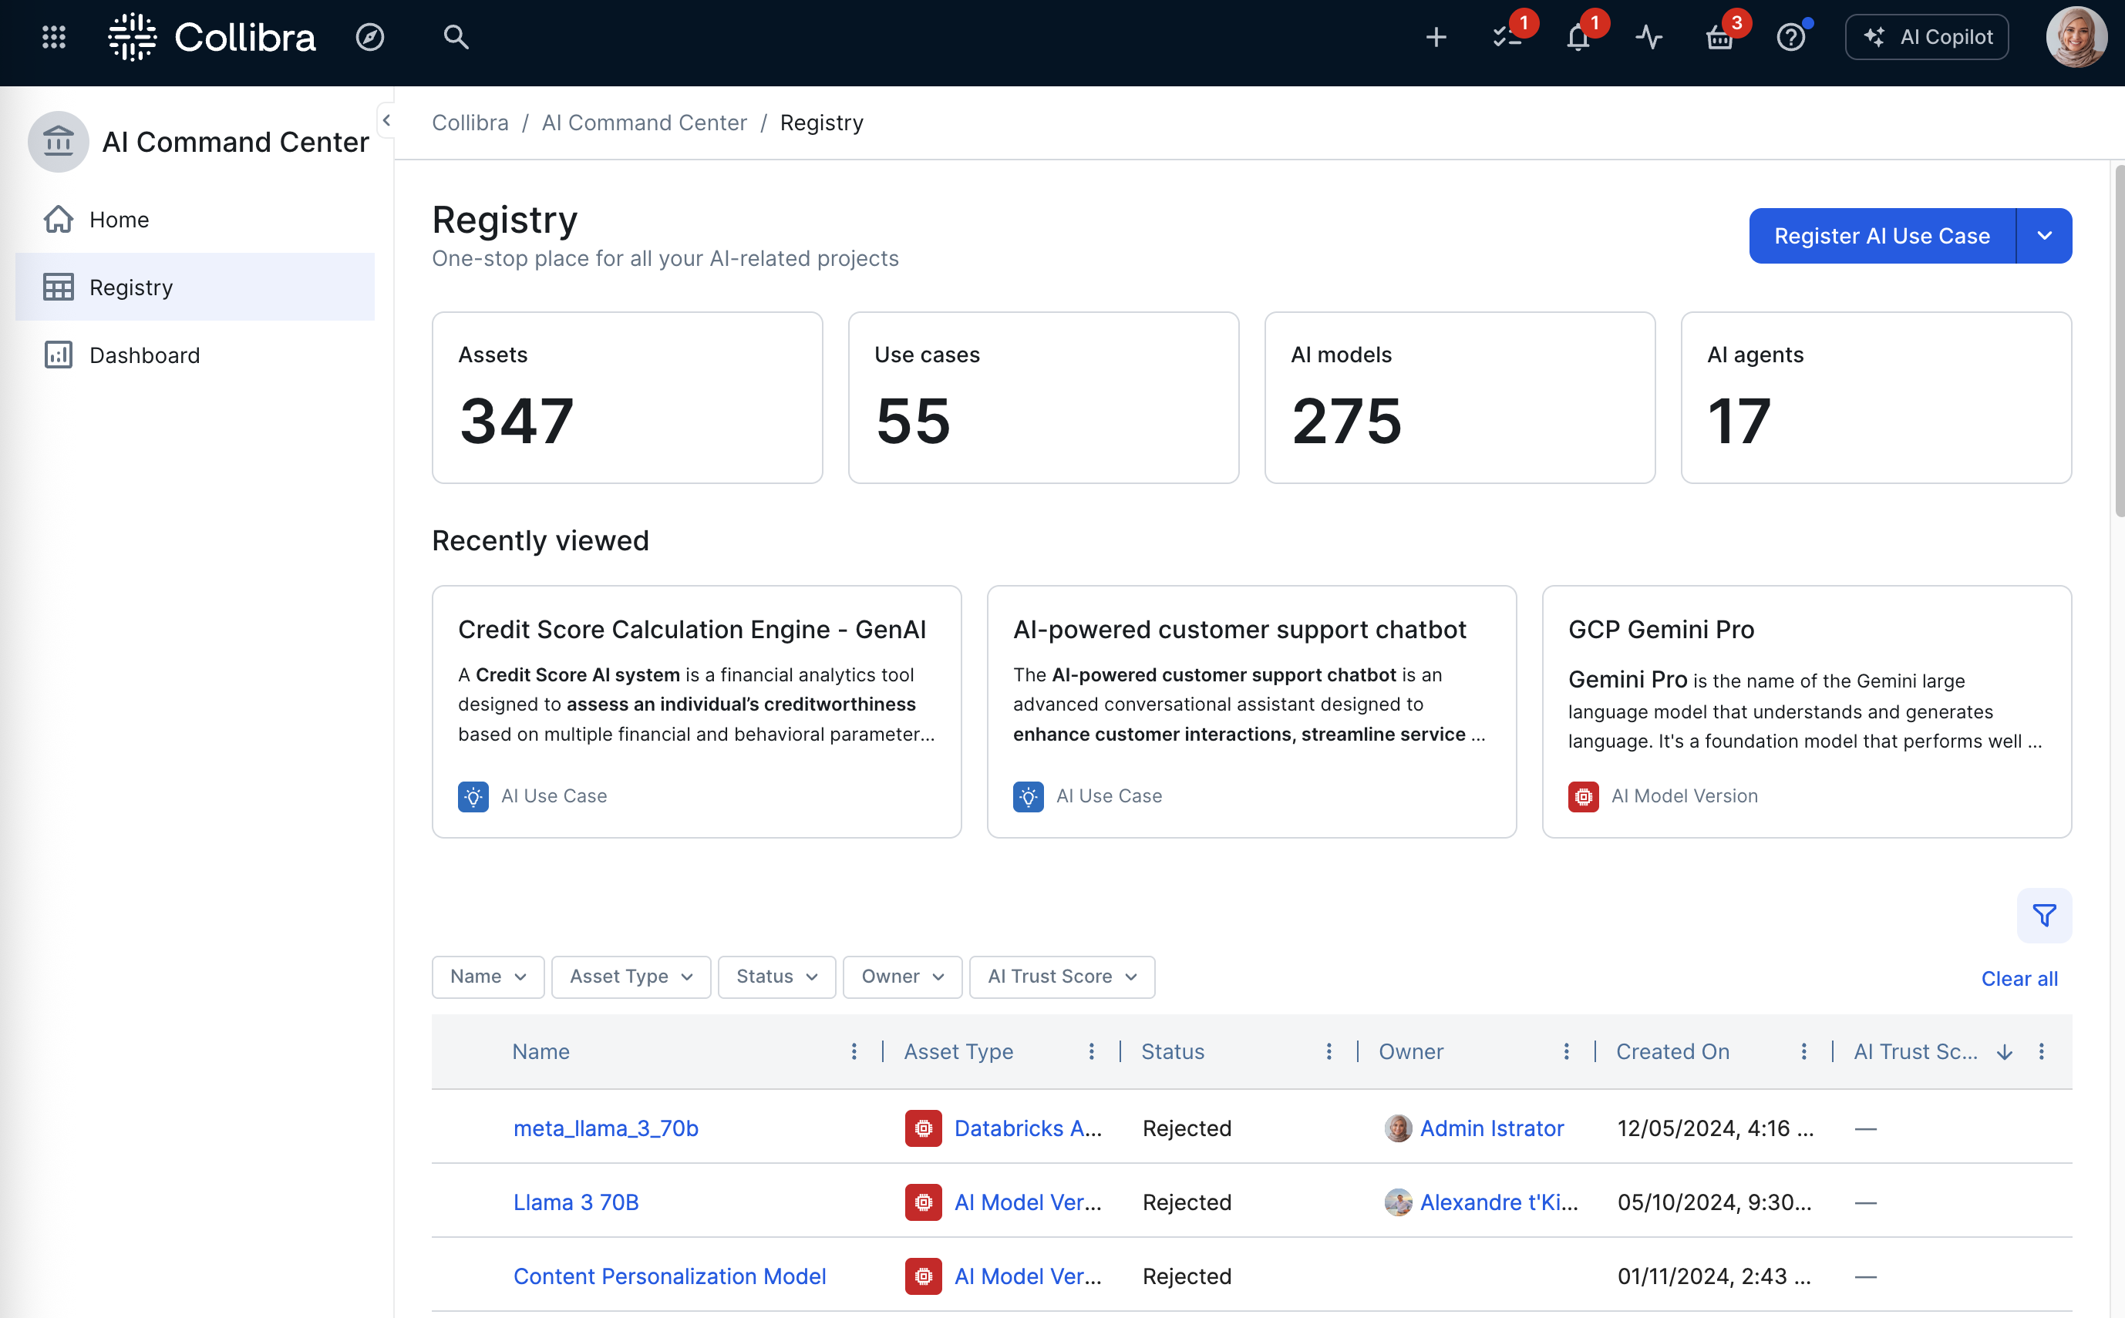The image size is (2125, 1318).
Task: Expand the Register AI Use Case dropdown arrow
Action: click(x=2045, y=235)
